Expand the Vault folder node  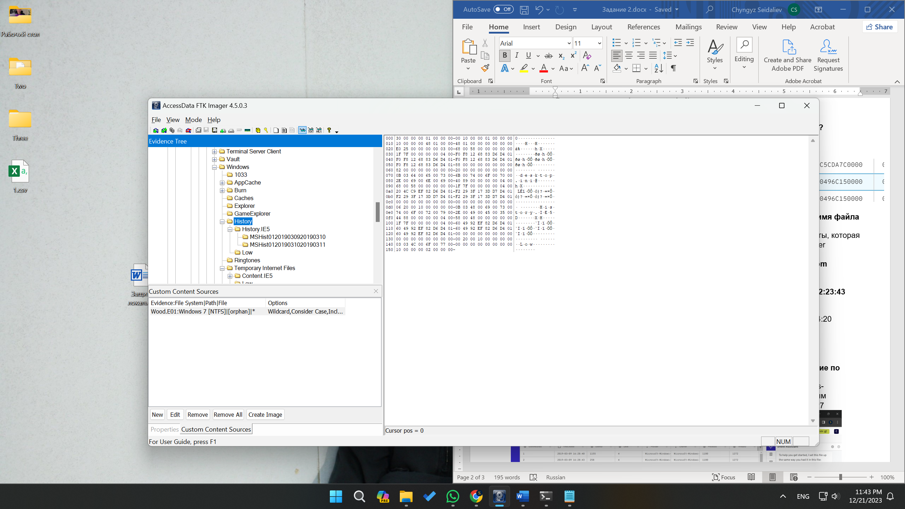pos(214,159)
